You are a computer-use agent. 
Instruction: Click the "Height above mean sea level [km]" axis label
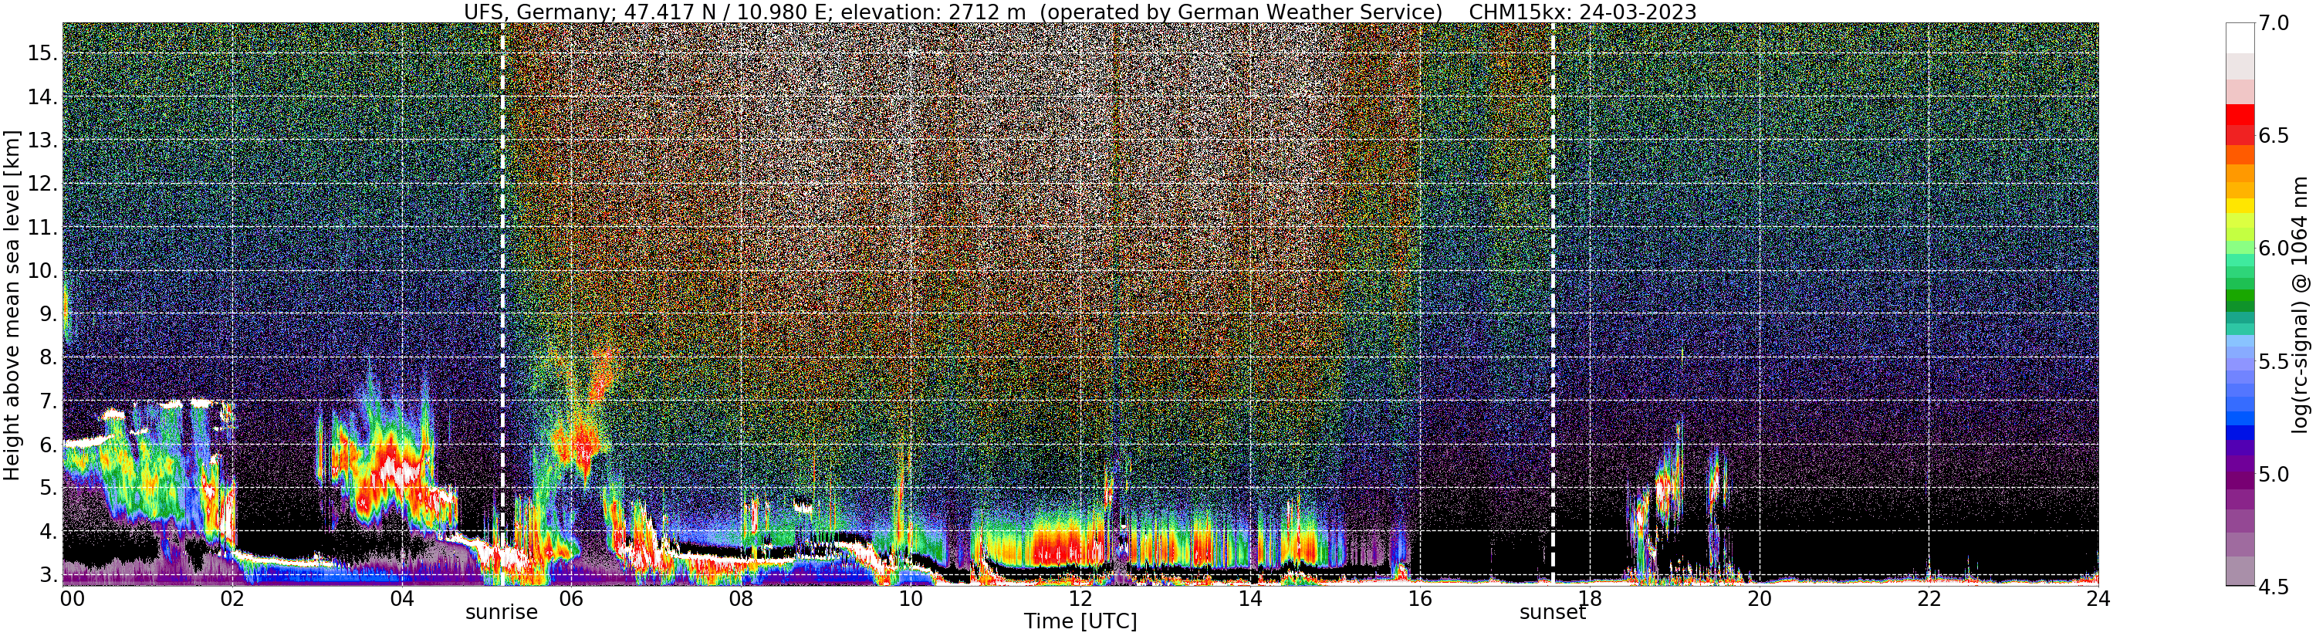(x=12, y=306)
